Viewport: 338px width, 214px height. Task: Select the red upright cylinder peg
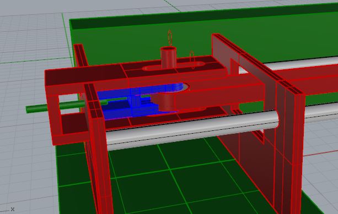[168, 58]
